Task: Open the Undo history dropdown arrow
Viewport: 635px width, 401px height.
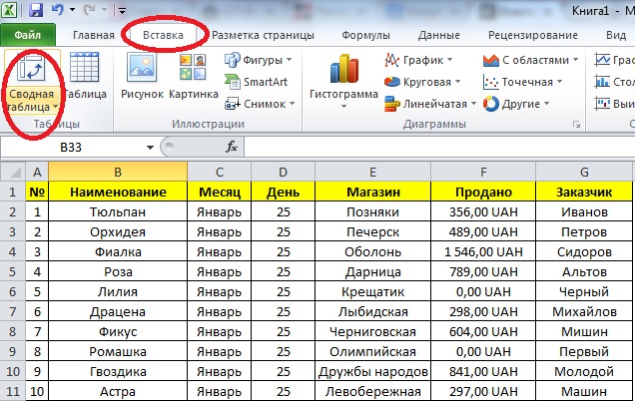Action: coord(73,10)
